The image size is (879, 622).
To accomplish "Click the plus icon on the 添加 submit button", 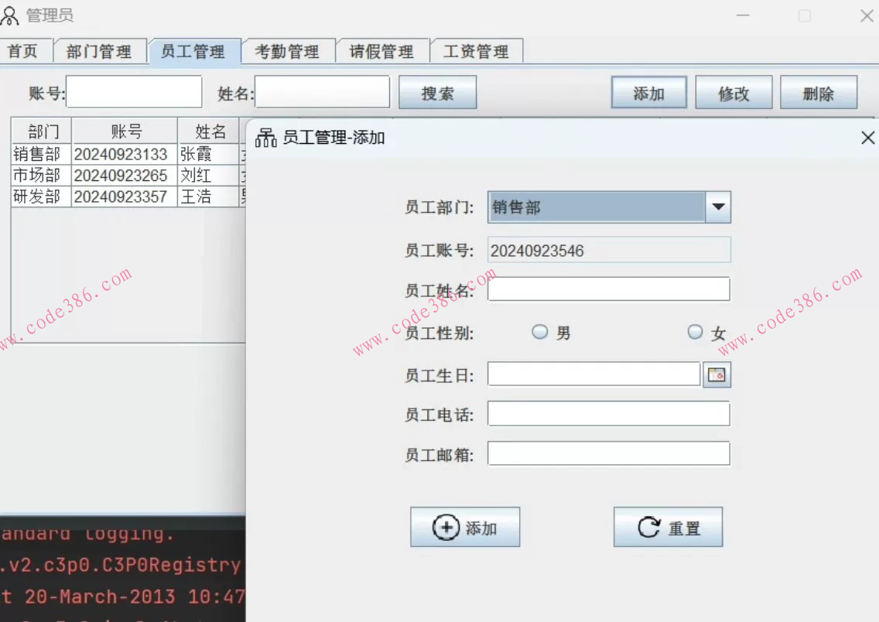I will click(x=446, y=527).
